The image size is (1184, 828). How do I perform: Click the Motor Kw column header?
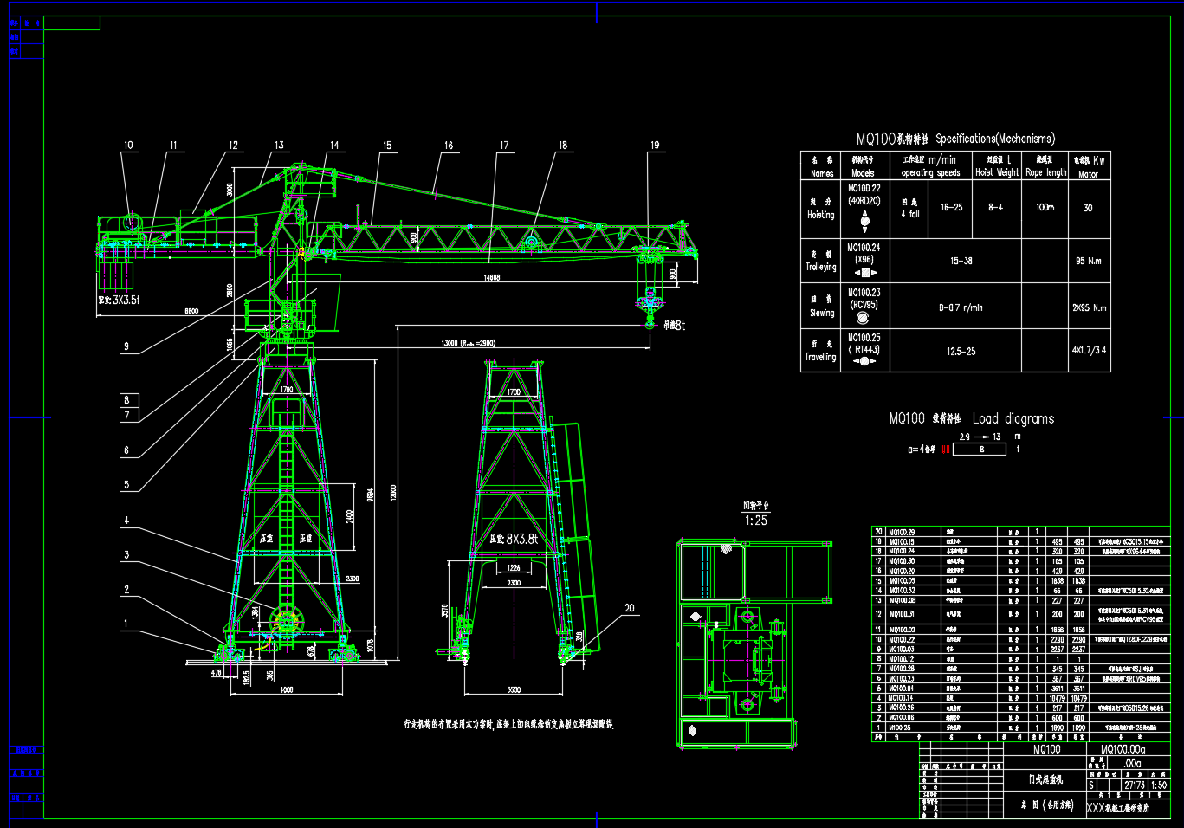coord(1089,167)
